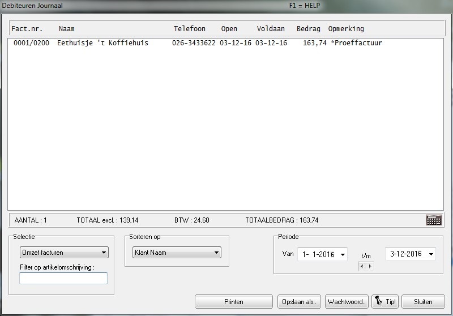Close the journal with Sluiten button

pyautogui.click(x=423, y=302)
